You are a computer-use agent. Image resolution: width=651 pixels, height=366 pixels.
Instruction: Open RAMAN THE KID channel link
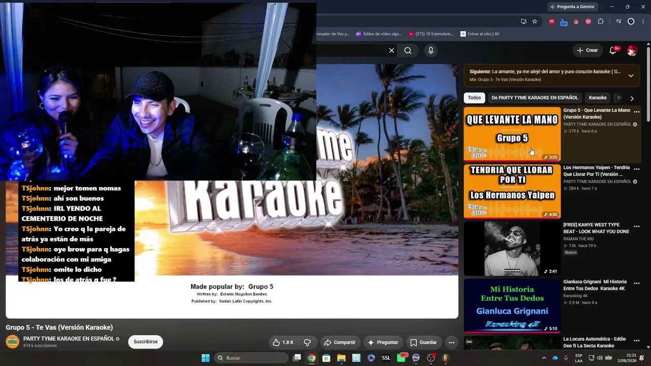(x=578, y=239)
